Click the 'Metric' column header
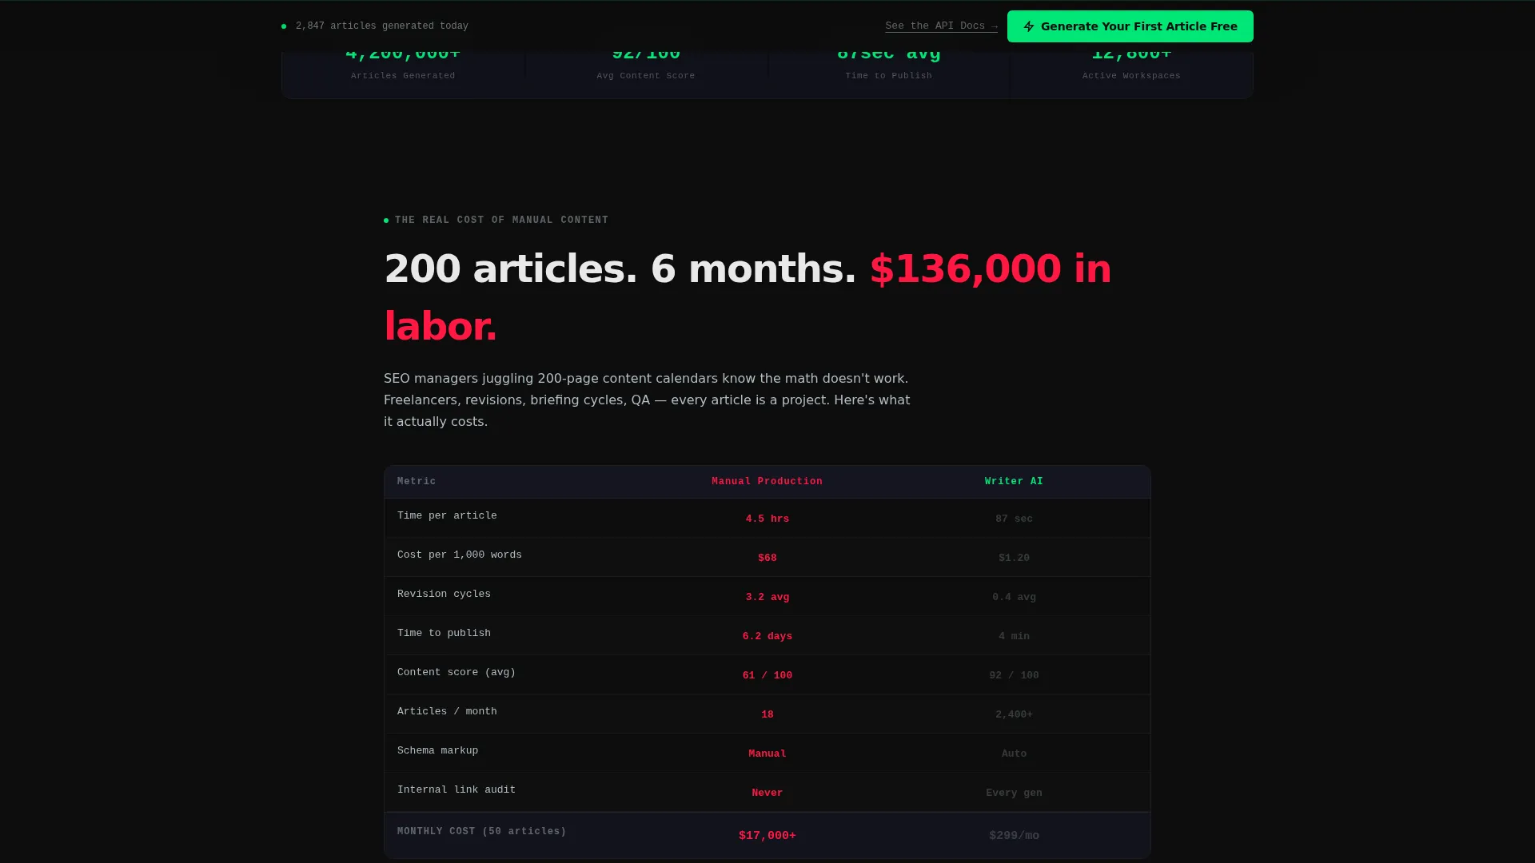The width and height of the screenshot is (1535, 863). click(417, 482)
